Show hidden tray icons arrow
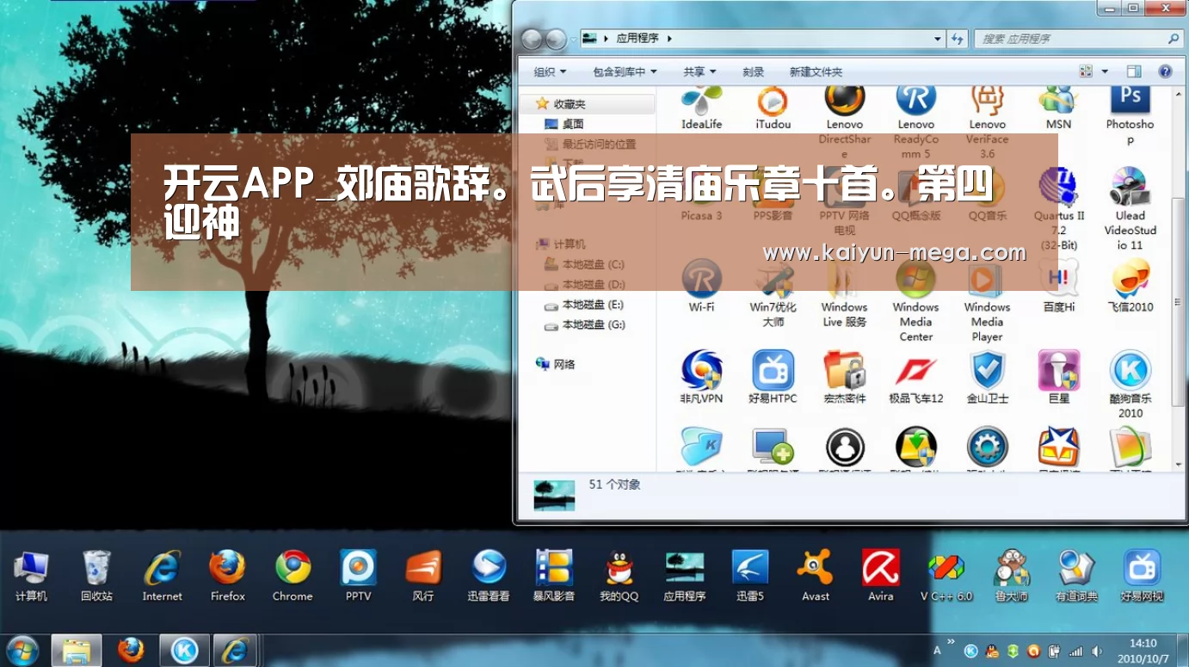Image resolution: width=1189 pixels, height=667 pixels. (x=951, y=641)
